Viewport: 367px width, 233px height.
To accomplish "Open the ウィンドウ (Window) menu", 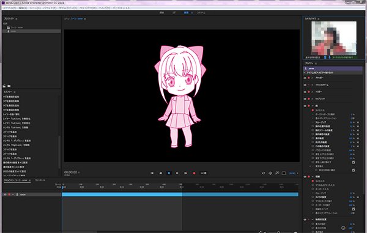I will 88,8.
